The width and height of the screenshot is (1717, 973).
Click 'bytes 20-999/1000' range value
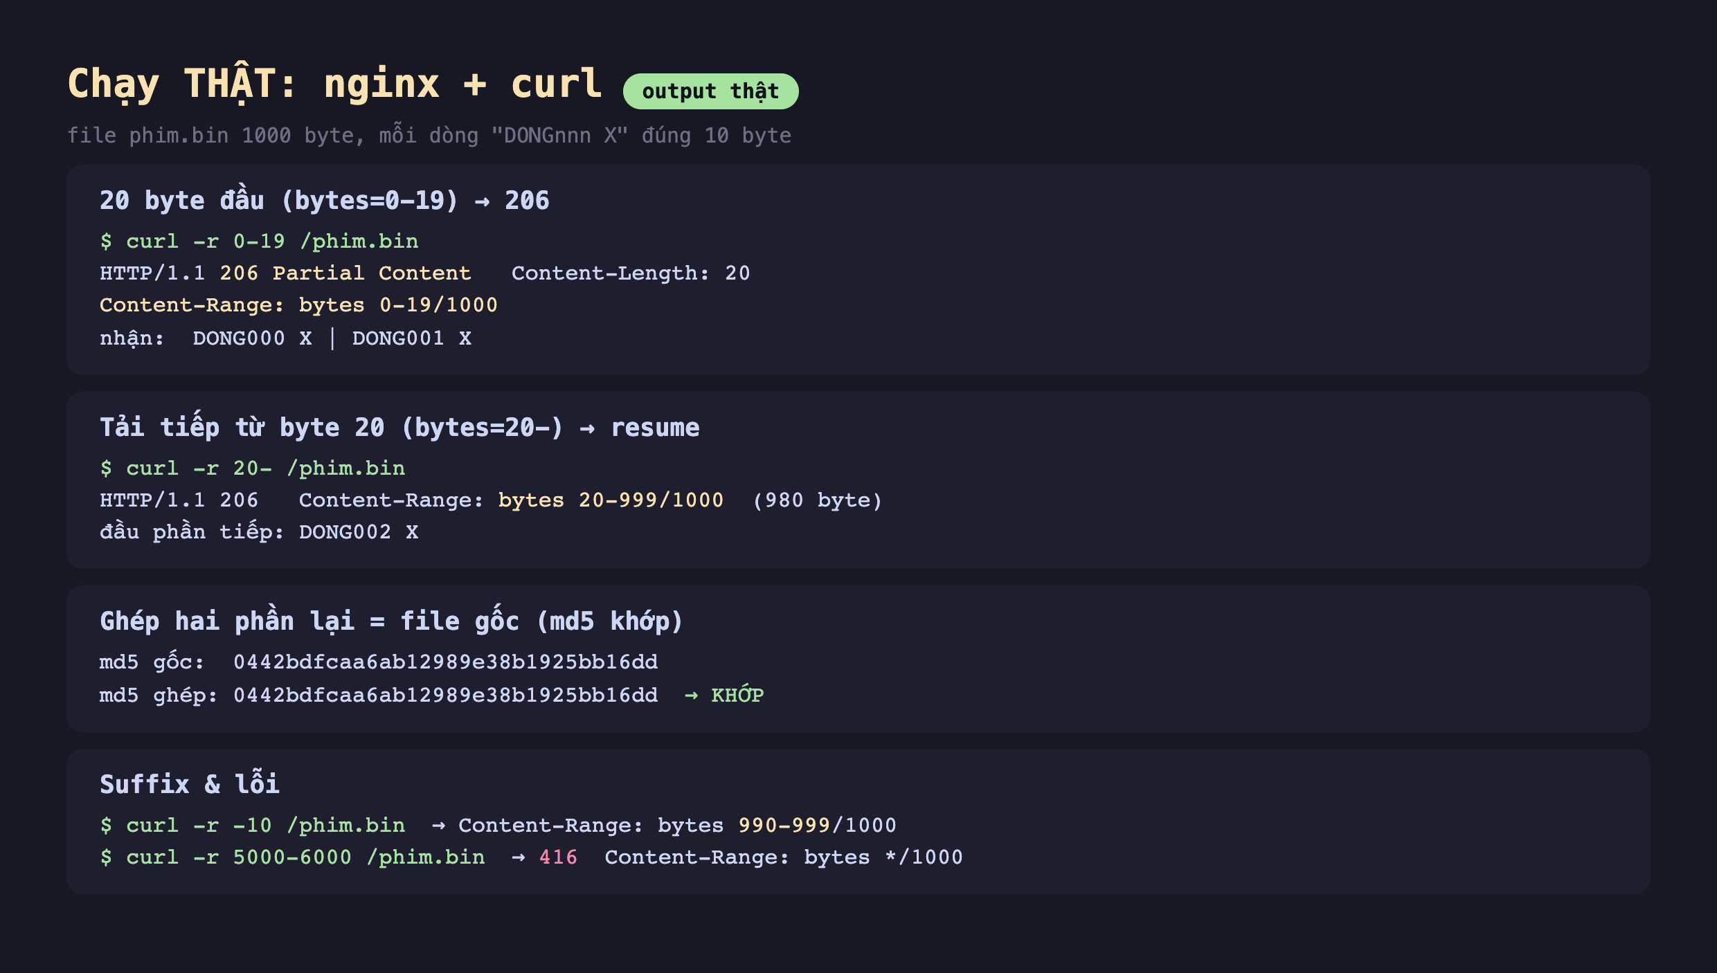point(611,500)
